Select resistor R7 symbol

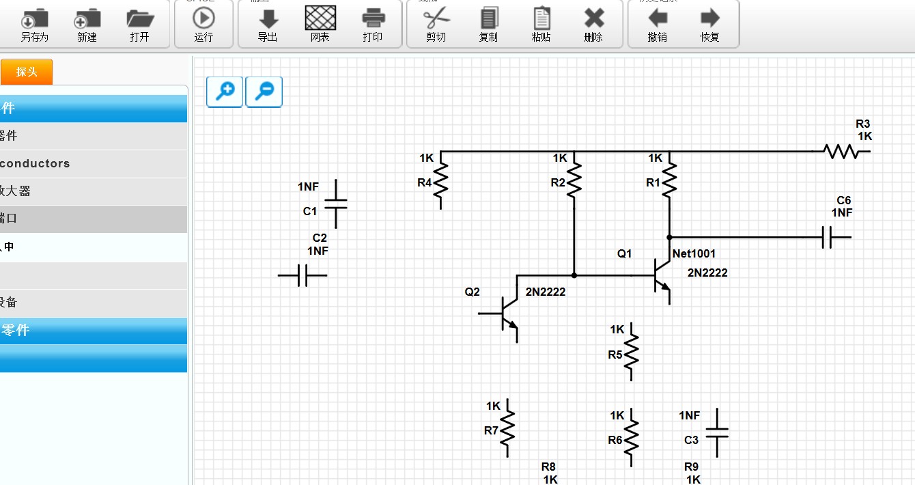[508, 428]
